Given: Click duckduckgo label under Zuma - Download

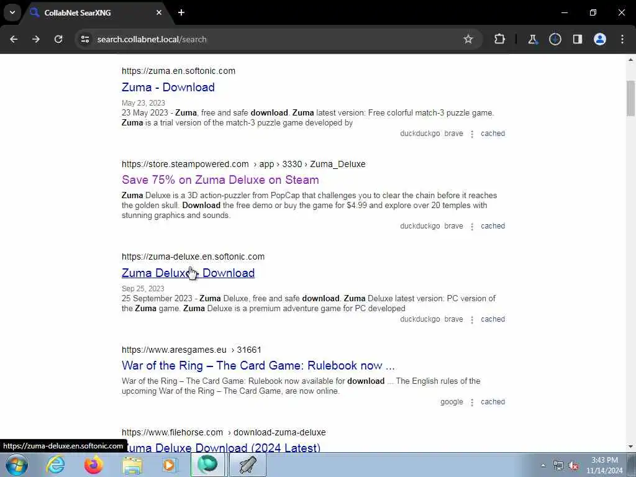Looking at the screenshot, I should pos(420,134).
